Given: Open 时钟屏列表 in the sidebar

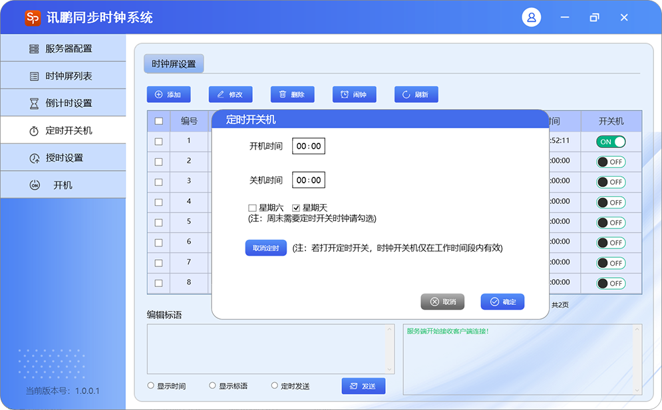Looking at the screenshot, I should 63,76.
